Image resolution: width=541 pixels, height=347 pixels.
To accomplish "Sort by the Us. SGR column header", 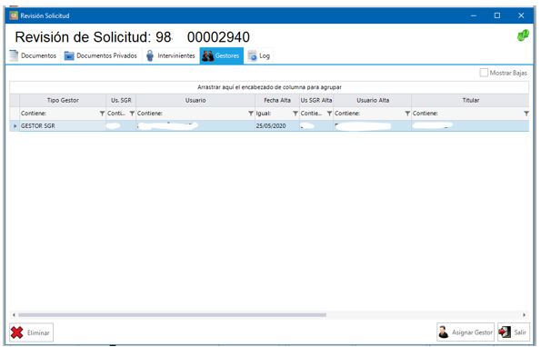I will point(121,100).
